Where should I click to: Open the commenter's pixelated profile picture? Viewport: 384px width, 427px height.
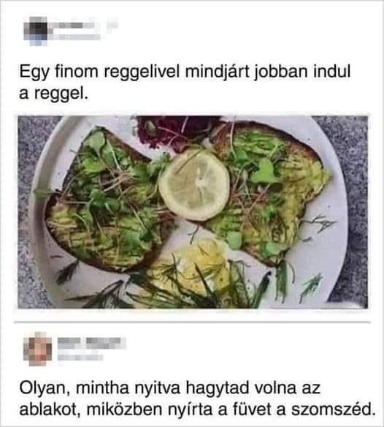pos(37,348)
